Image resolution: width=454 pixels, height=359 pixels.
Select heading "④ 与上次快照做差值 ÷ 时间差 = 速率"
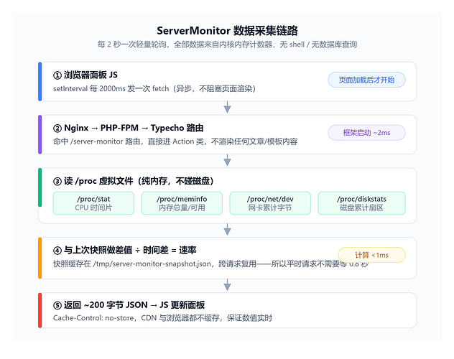125,251
